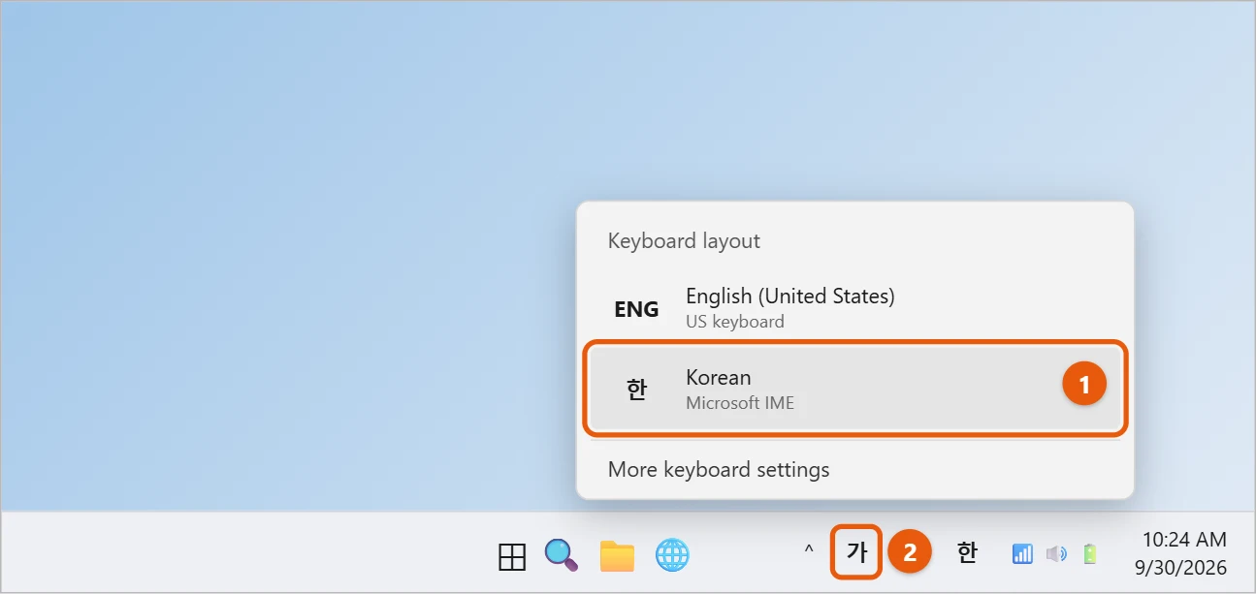
Task: Click the date 9/30/2026
Action: point(1181,568)
